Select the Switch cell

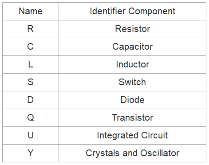132,82
